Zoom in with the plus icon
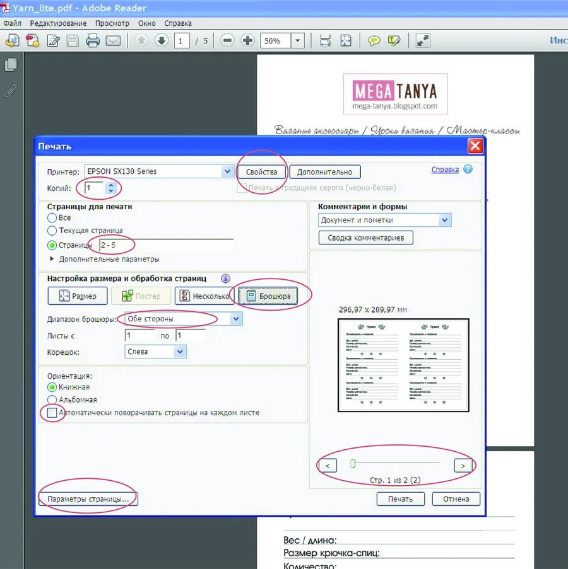Screen dimensions: 568x569 247,40
